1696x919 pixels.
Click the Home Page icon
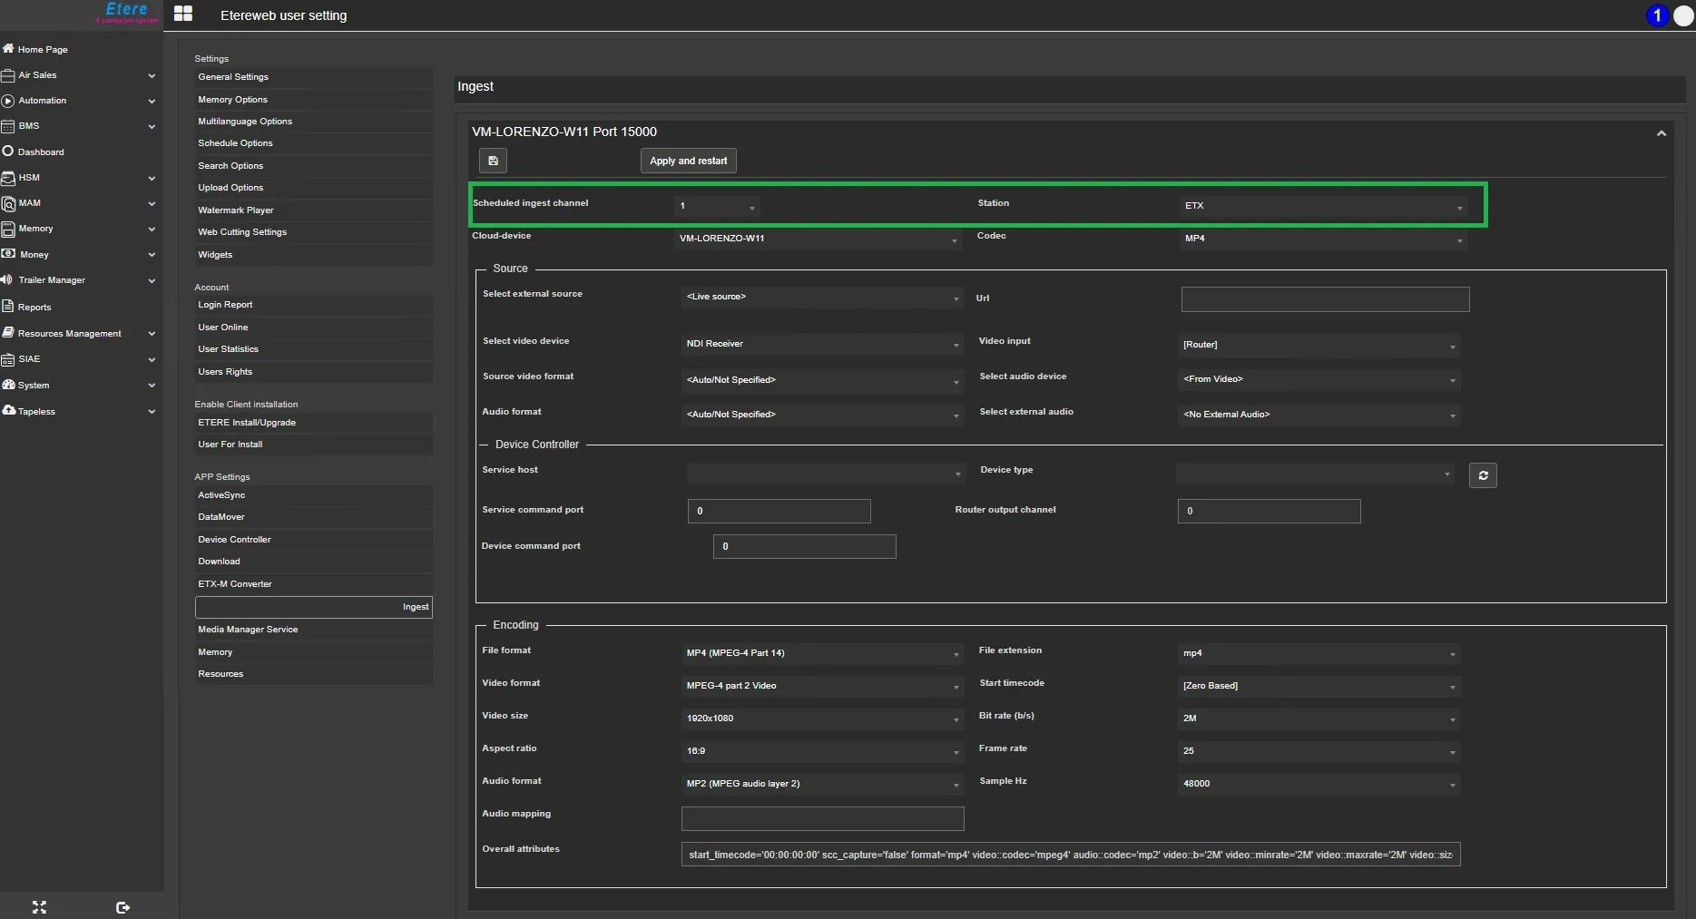[x=8, y=49]
